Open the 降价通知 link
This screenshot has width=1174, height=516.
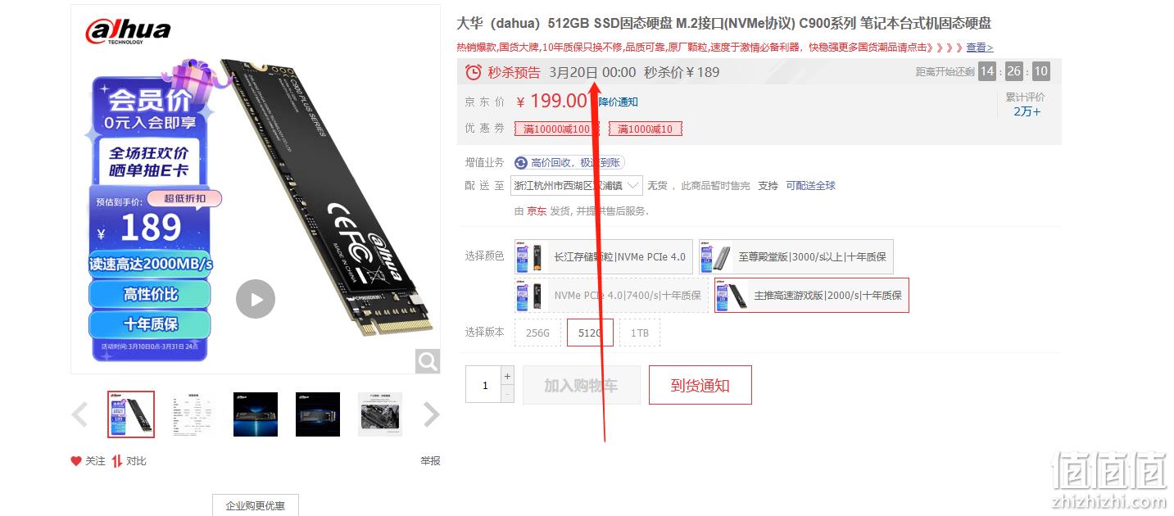click(x=618, y=102)
